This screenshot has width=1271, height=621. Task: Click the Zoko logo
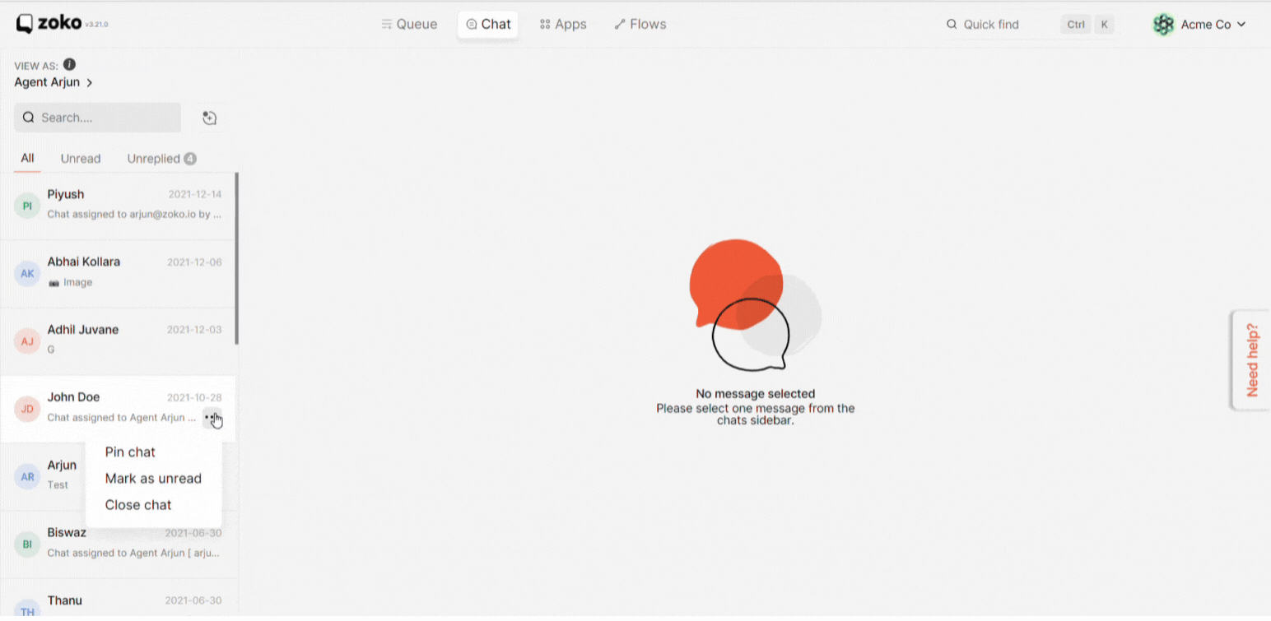point(49,24)
